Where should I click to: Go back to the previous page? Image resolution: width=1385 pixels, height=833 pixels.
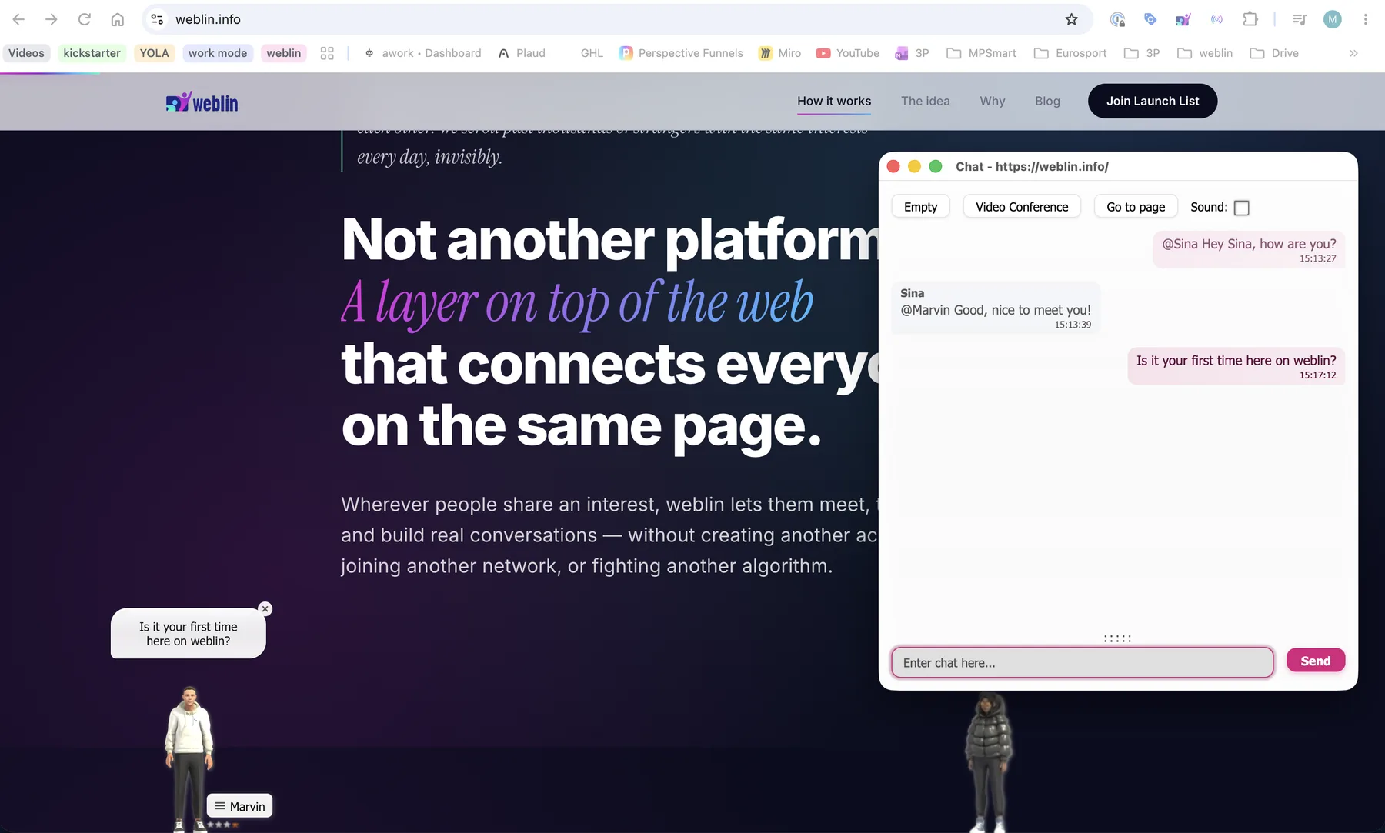tap(18, 19)
